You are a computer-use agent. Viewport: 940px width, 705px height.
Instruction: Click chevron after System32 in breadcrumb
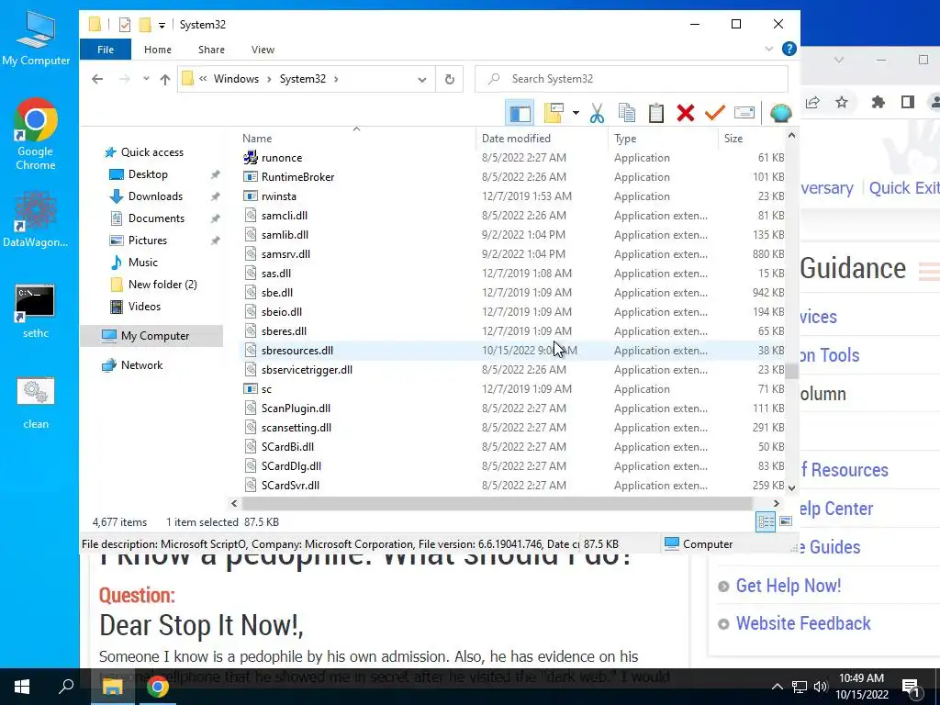pyautogui.click(x=336, y=79)
